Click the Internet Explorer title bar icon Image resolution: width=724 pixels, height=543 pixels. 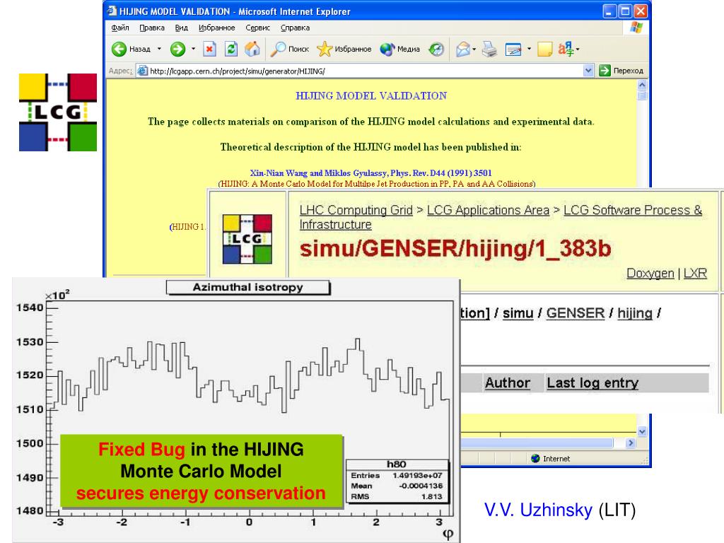coord(112,11)
